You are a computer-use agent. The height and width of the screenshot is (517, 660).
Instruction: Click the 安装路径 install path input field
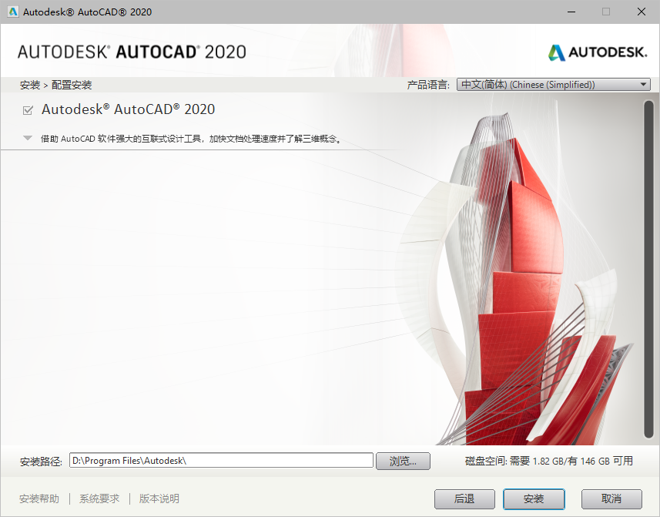coord(221,461)
